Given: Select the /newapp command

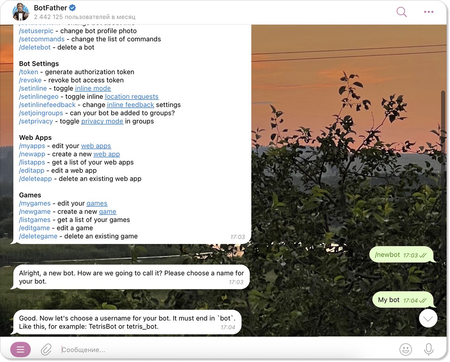Looking at the screenshot, I should point(32,154).
